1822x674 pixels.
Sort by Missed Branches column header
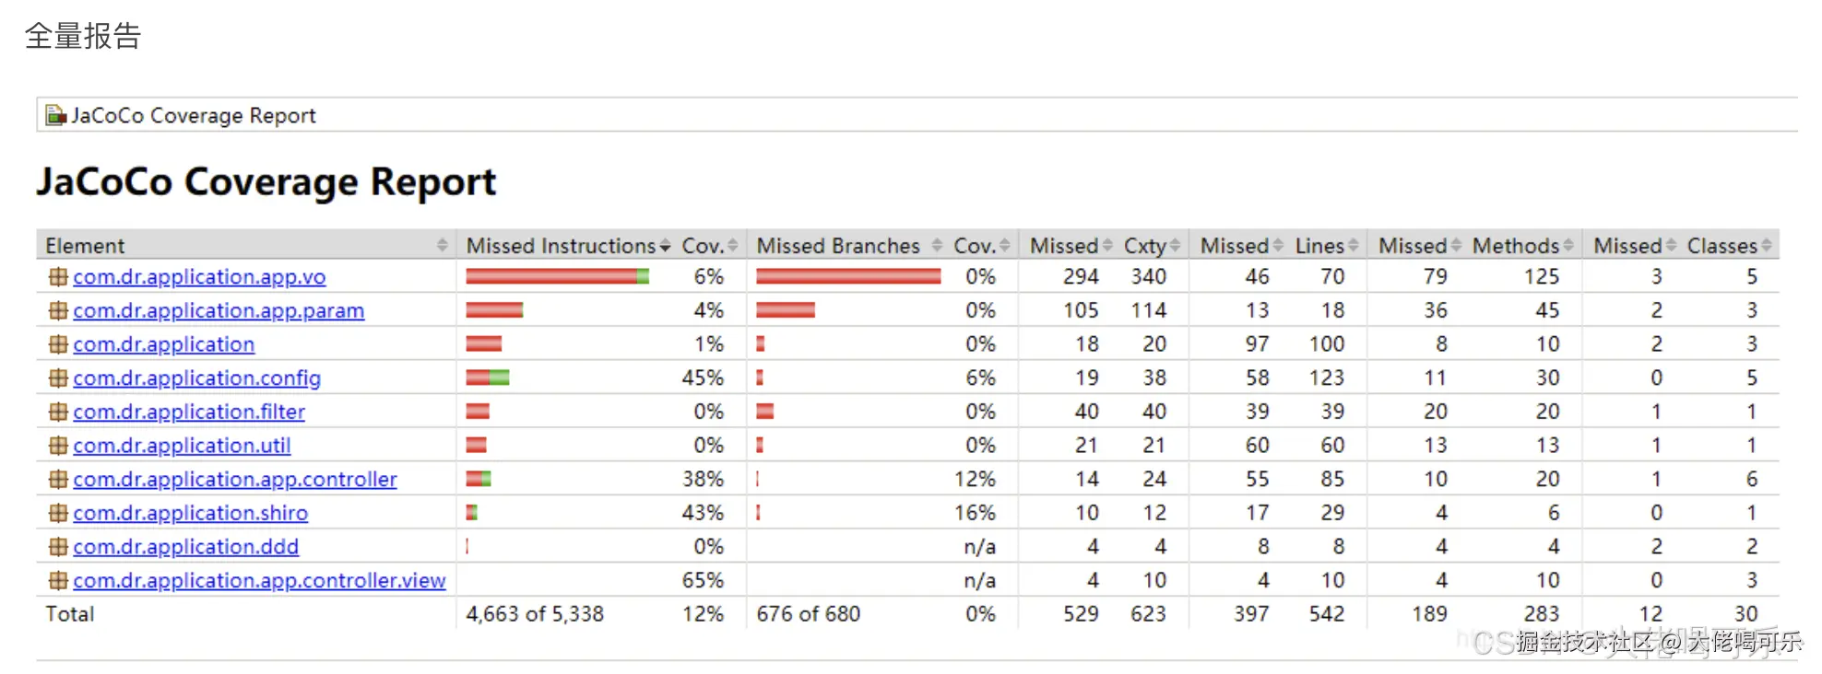(838, 246)
